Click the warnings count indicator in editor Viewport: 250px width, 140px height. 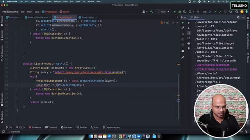[163, 23]
